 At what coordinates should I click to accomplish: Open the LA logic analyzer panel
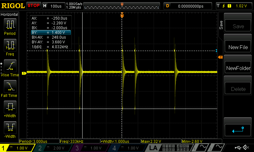[x=154, y=148]
